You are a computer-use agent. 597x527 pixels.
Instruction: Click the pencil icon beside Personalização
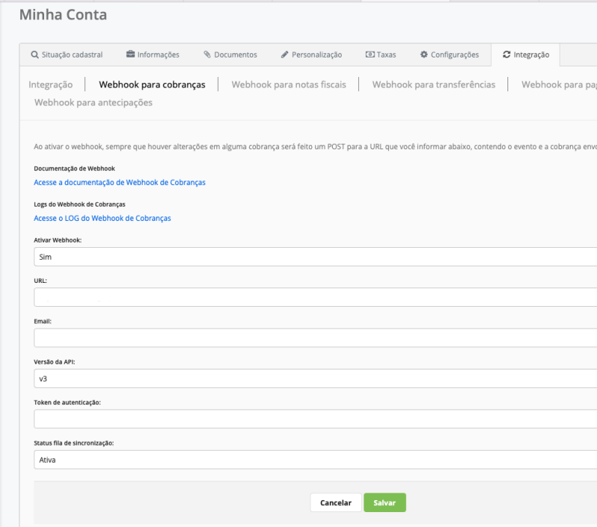point(284,54)
